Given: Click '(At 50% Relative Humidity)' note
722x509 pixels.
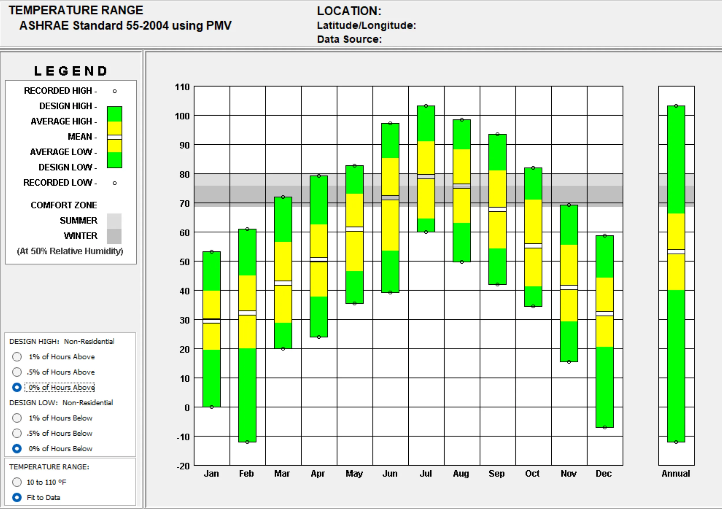Looking at the screenshot, I should [x=70, y=251].
